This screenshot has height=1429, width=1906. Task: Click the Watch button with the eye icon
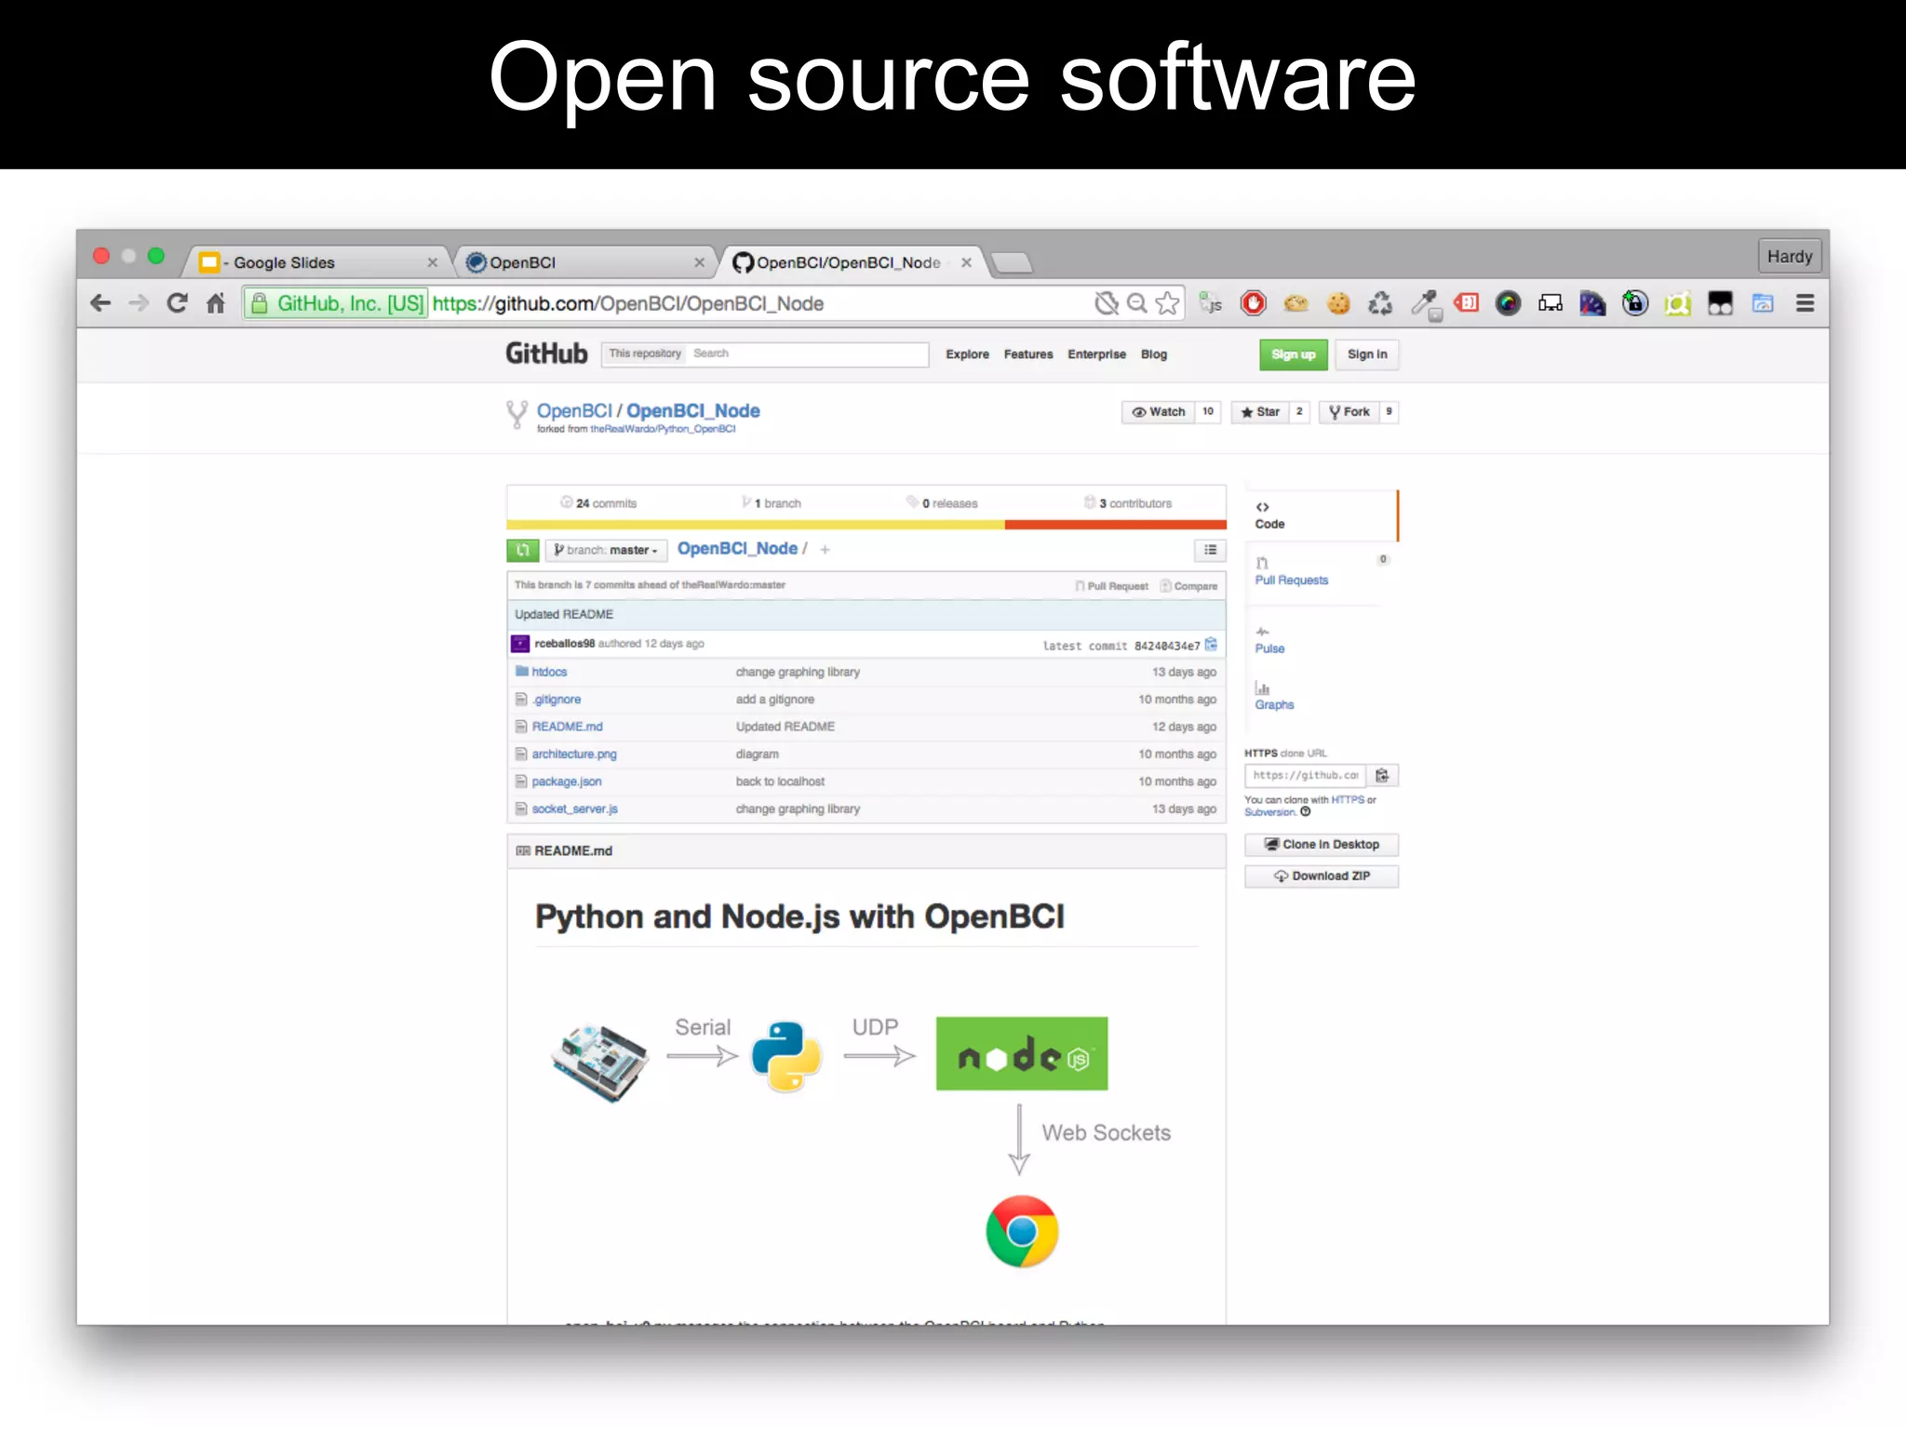(x=1159, y=412)
